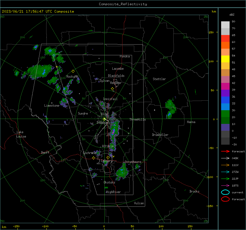
Task: Click the Sylvan label
Action: click(x=104, y=81)
